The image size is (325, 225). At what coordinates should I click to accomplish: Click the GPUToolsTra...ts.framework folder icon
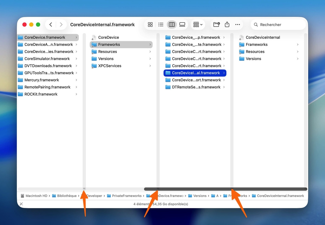click(x=20, y=73)
